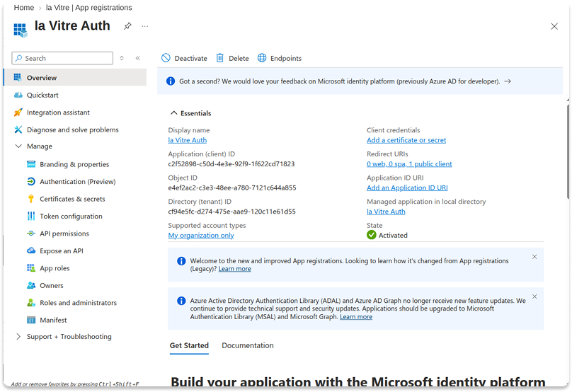The image size is (572, 392).
Task: Open Endpoints from the toolbar
Action: (280, 58)
